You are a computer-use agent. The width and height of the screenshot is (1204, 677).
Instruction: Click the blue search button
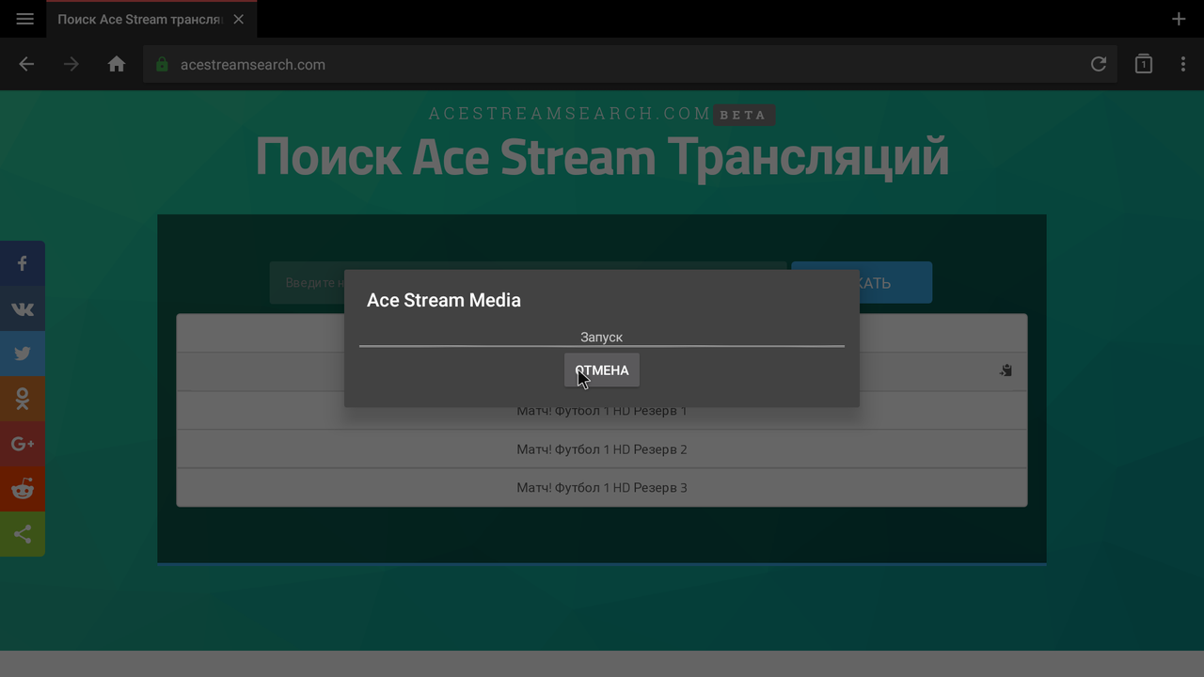coord(862,283)
